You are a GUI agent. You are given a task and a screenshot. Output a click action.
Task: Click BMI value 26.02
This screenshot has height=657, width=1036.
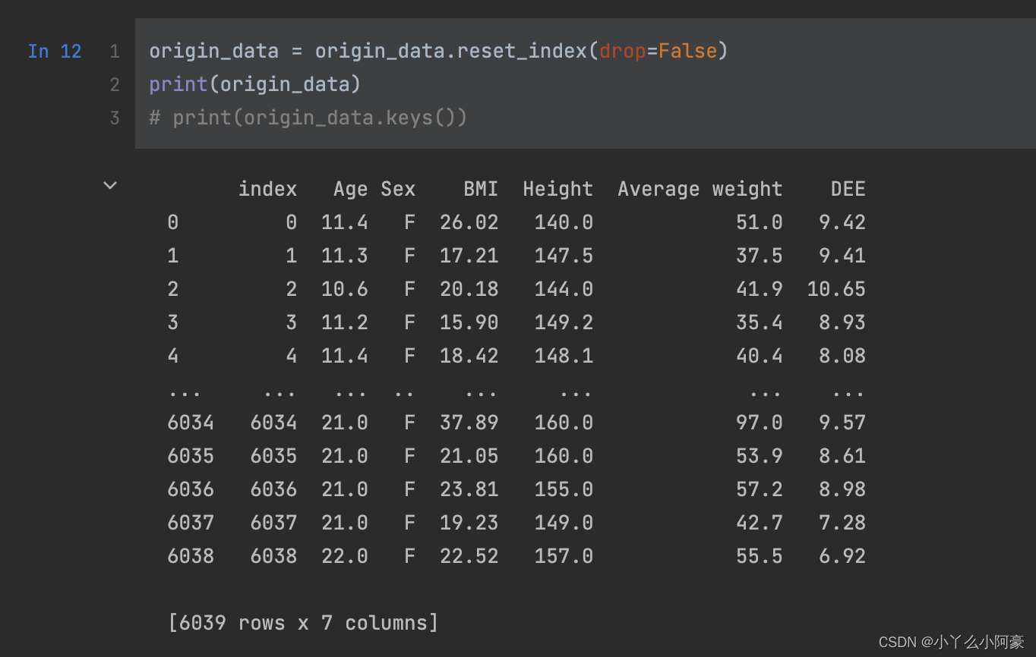(x=469, y=222)
